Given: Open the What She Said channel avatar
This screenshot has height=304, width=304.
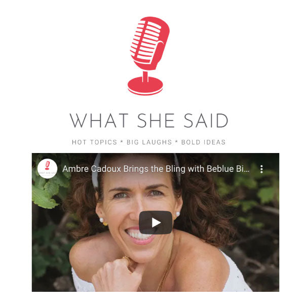Looking at the screenshot, I should (47, 169).
